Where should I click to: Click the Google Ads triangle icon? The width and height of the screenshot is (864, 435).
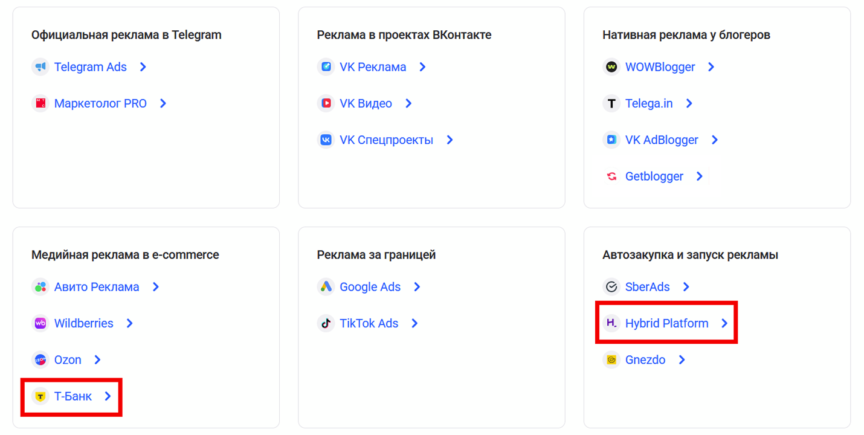point(326,287)
